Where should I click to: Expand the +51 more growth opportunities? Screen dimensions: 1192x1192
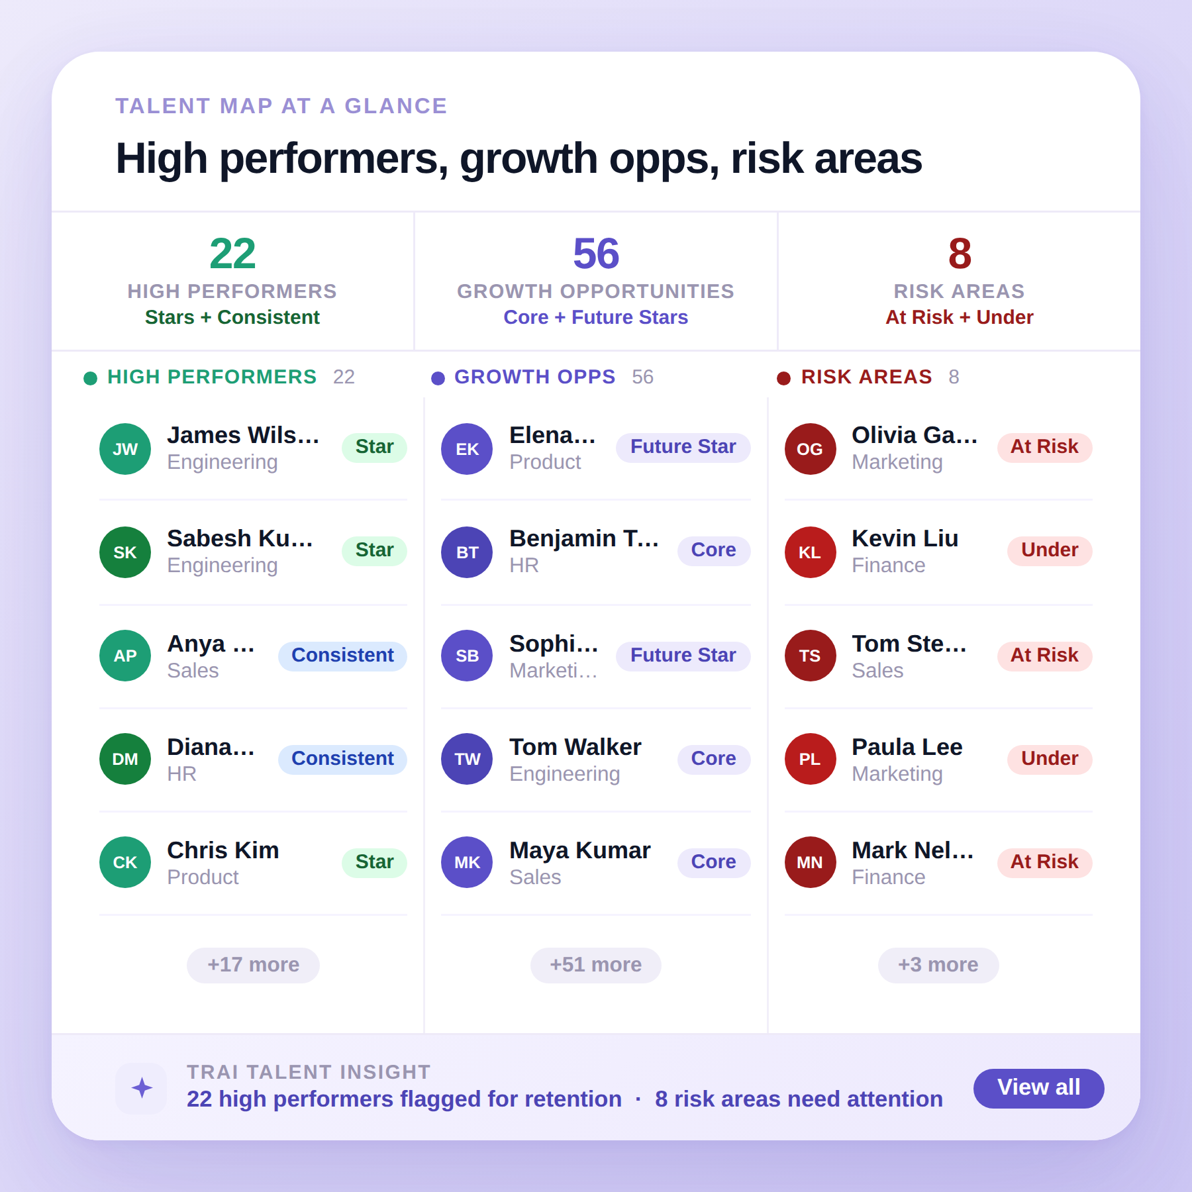(x=595, y=965)
